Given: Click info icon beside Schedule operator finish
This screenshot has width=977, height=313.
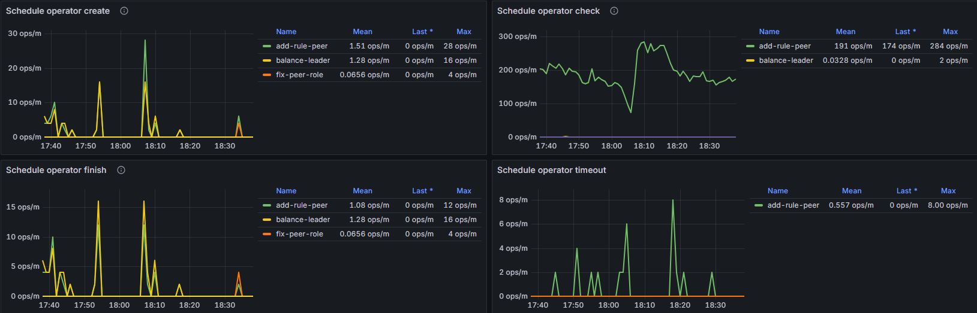Looking at the screenshot, I should (121, 170).
